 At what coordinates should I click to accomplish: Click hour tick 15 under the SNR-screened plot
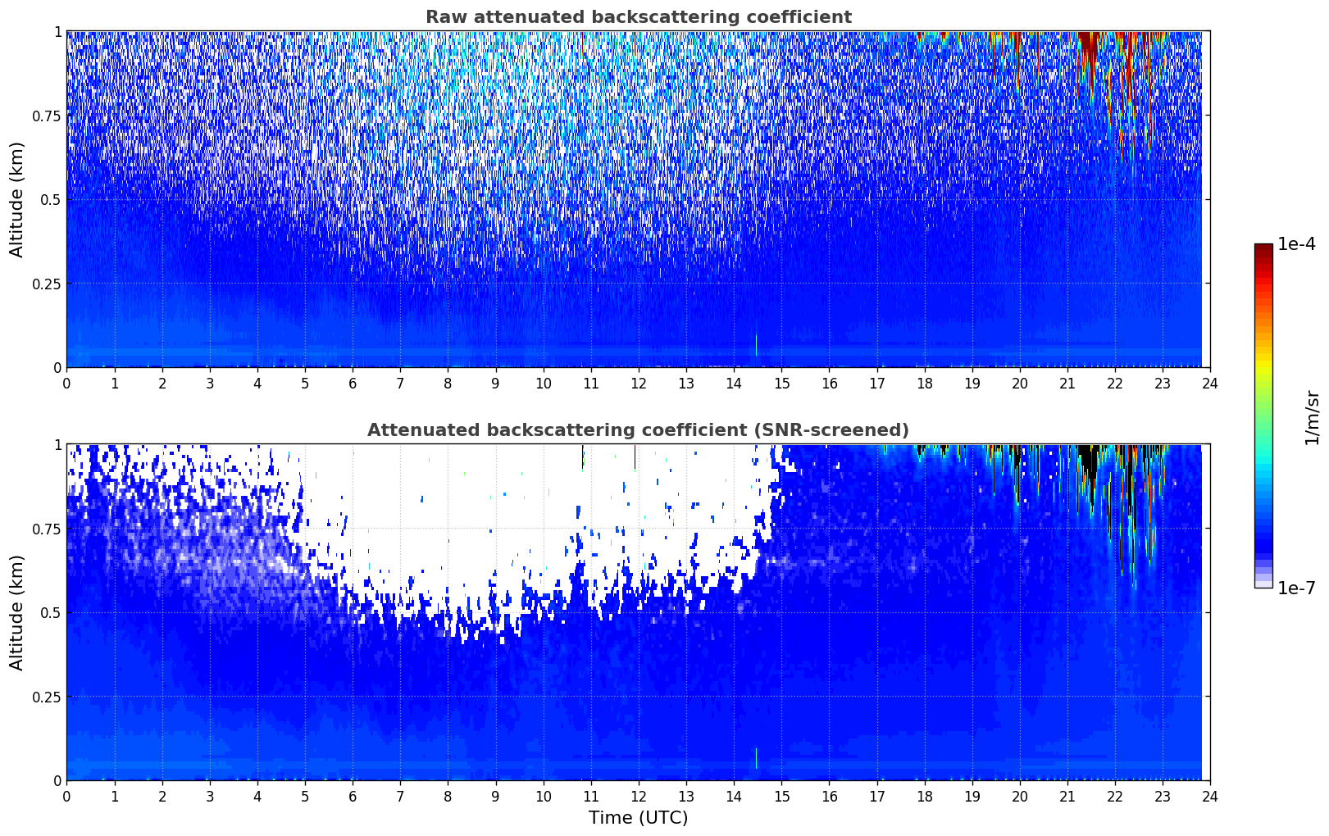(x=781, y=796)
